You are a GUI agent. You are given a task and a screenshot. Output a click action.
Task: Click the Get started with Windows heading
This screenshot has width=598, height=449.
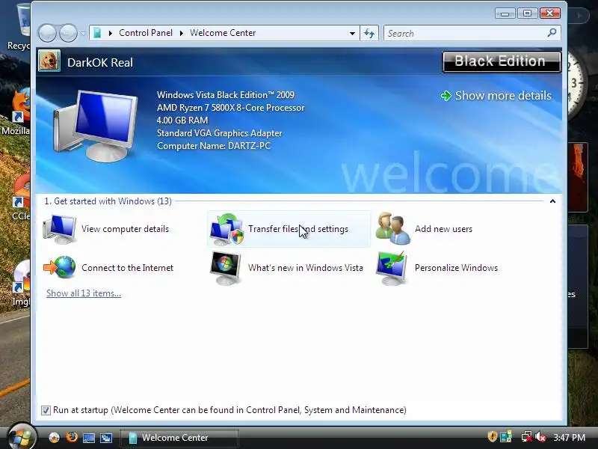(x=108, y=201)
